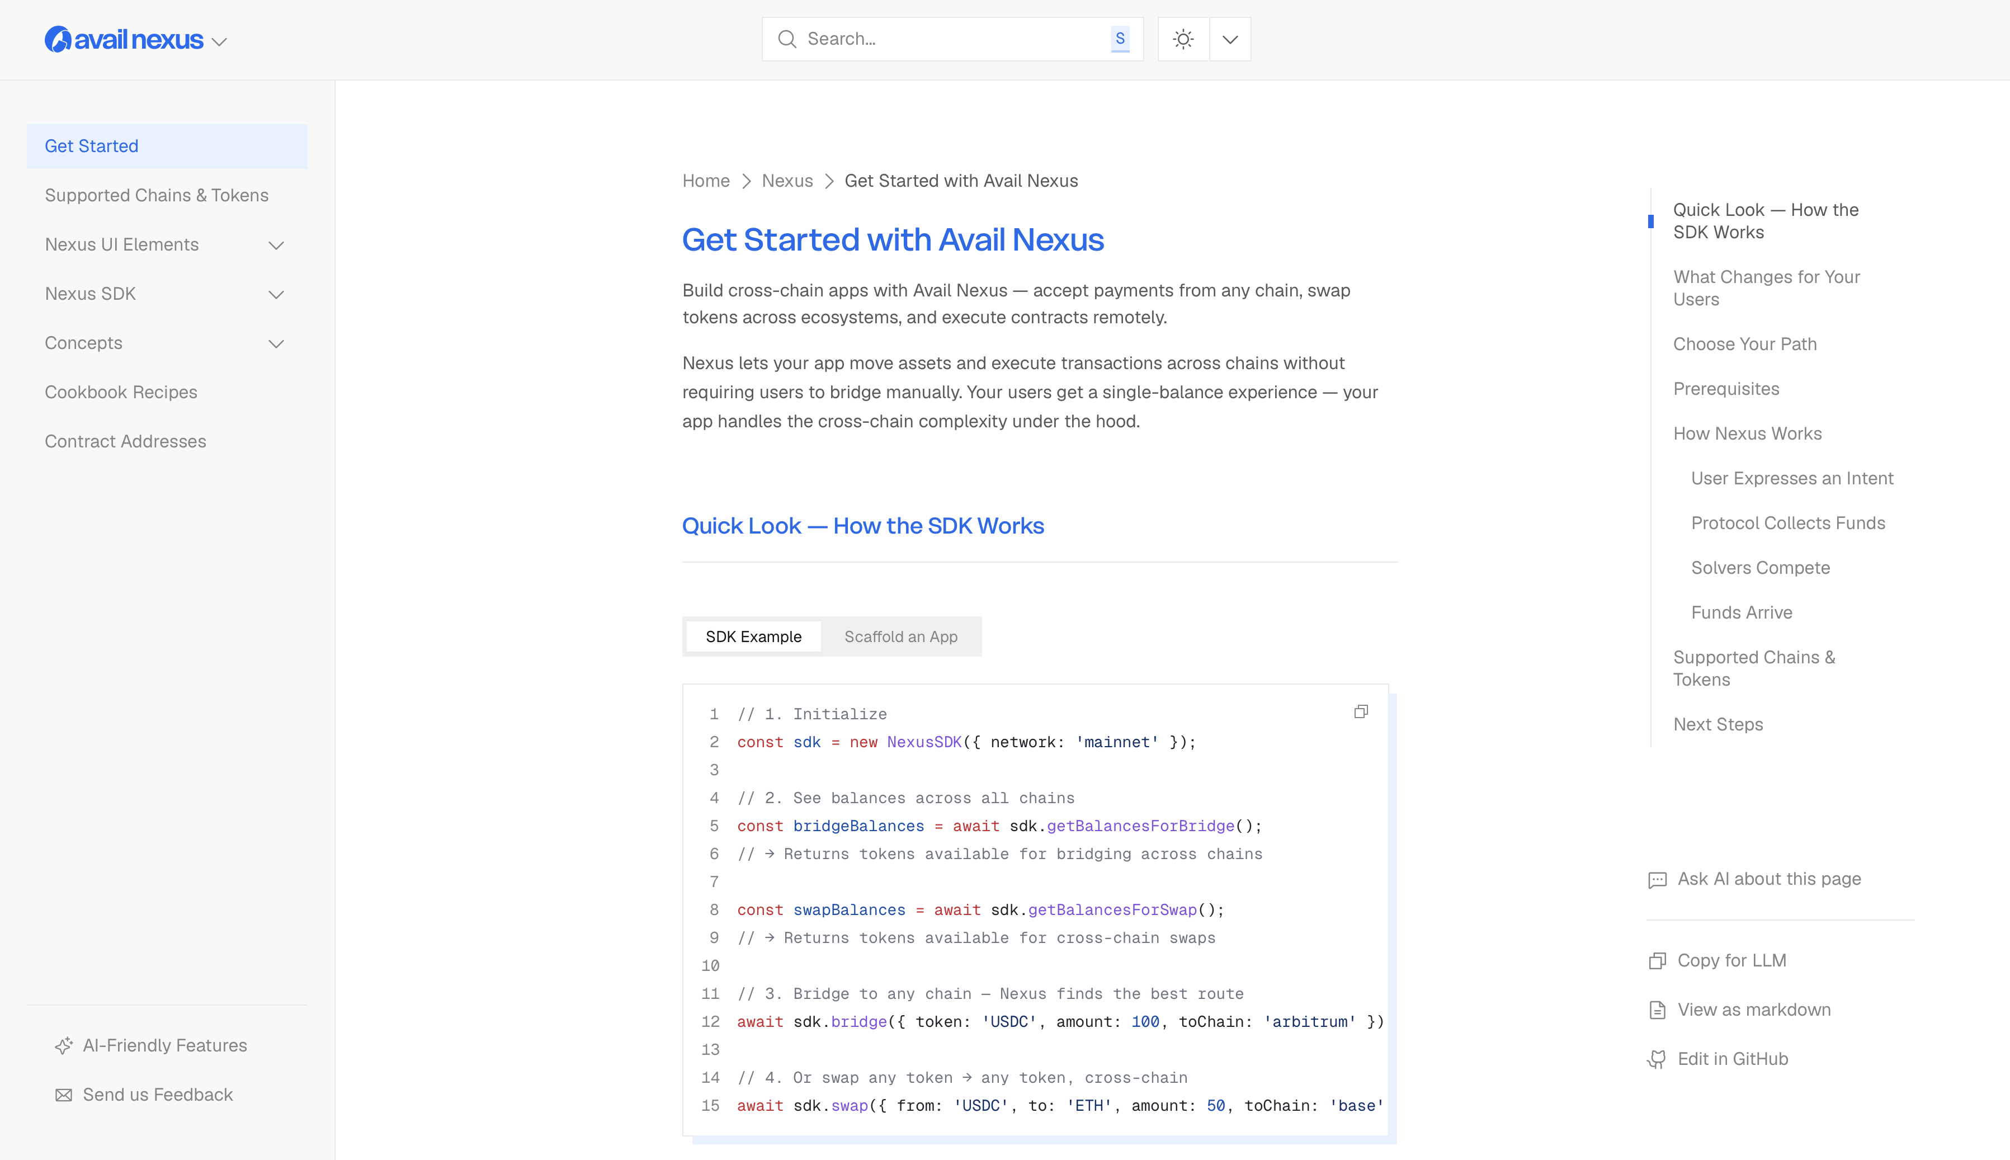Screen dimensions: 2010x1160
Task: Open Nexus UI Elements sidebar item
Action: [122, 244]
